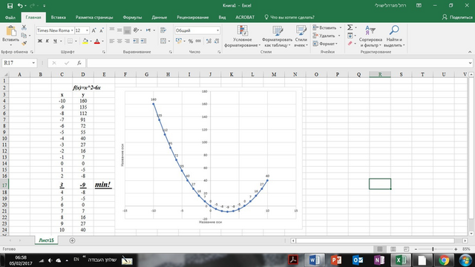Viewport: 475px width, 267px height.
Task: Click Format as Table icon
Action: click(277, 31)
